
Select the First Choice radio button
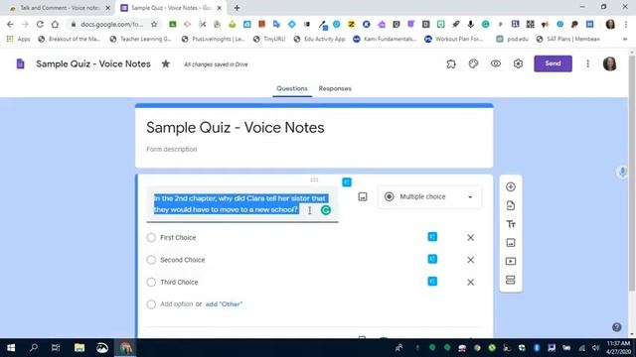point(151,238)
